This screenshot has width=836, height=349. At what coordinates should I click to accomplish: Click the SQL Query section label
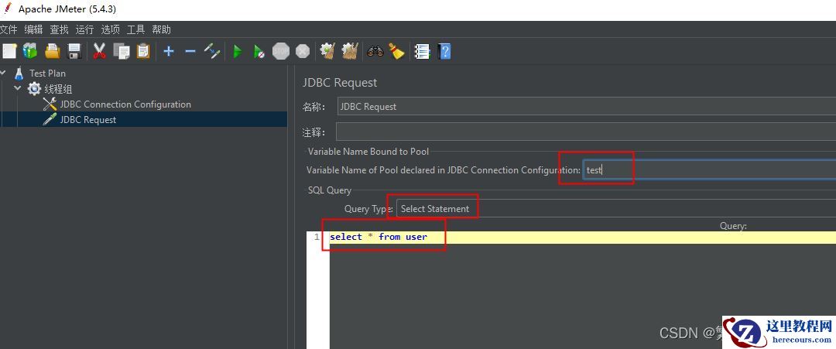coord(330,190)
